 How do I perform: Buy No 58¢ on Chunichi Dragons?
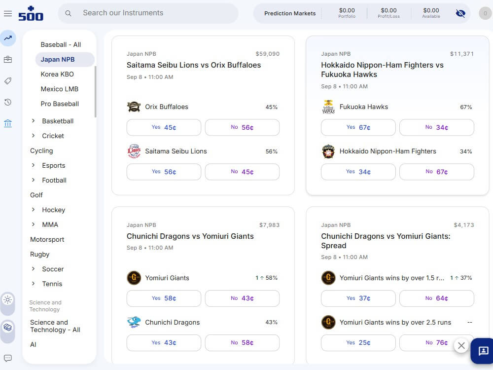coord(242,343)
